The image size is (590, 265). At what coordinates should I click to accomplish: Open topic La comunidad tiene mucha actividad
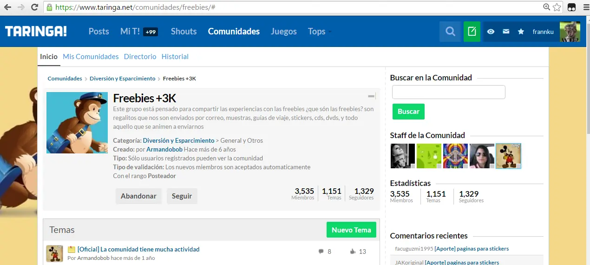(138, 250)
